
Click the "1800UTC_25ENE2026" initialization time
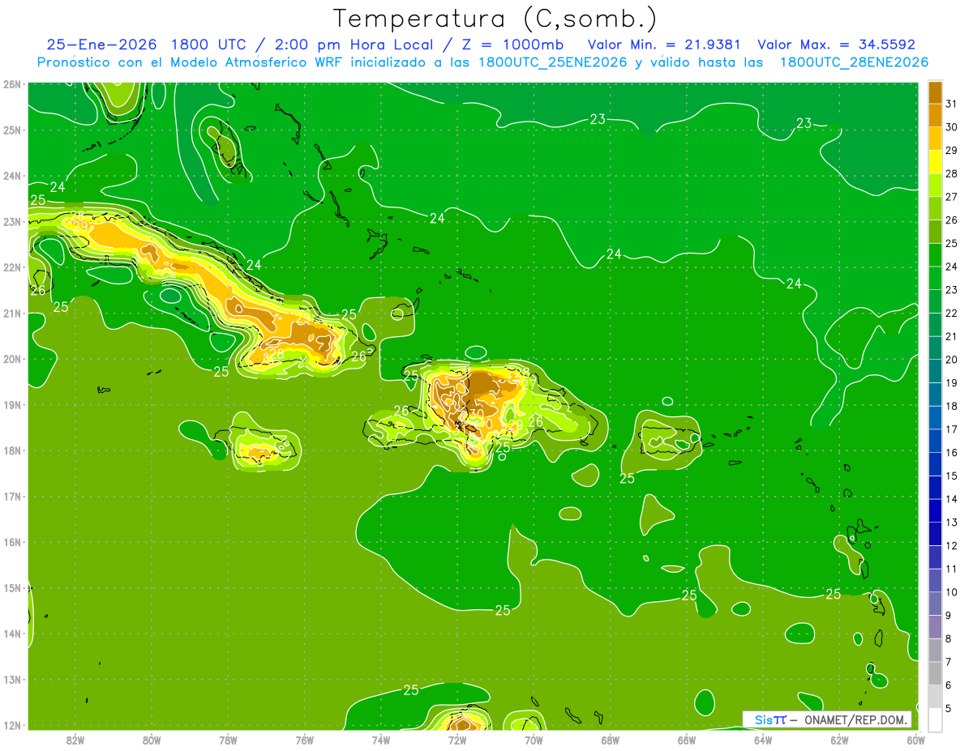(553, 62)
